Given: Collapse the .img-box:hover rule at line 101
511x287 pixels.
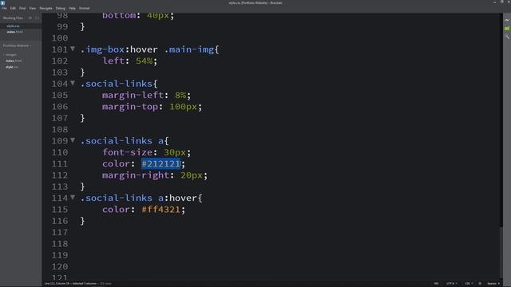Looking at the screenshot, I should pos(73,49).
